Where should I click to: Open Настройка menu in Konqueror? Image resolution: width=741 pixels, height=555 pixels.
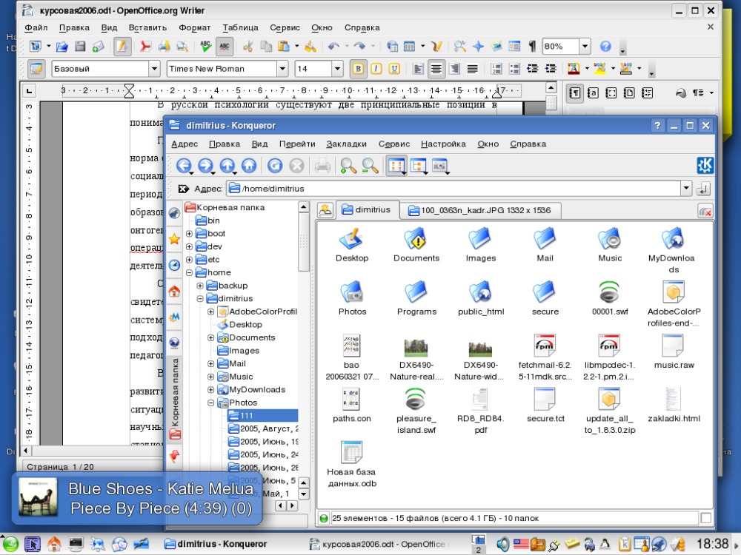[443, 144]
